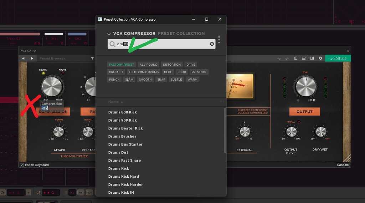The width and height of the screenshot is (365, 203).
Task: Select LOUD filter tag
Action: (x=182, y=72)
